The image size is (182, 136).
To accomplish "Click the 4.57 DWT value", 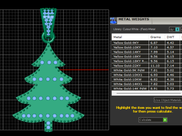I will 170,47.
